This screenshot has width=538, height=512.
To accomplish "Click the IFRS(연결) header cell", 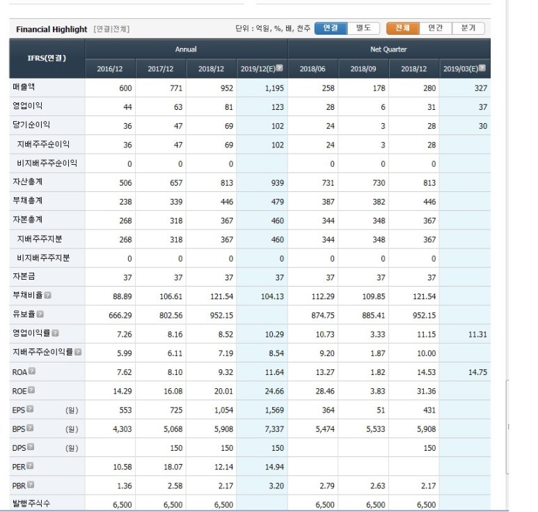I will pos(47,58).
